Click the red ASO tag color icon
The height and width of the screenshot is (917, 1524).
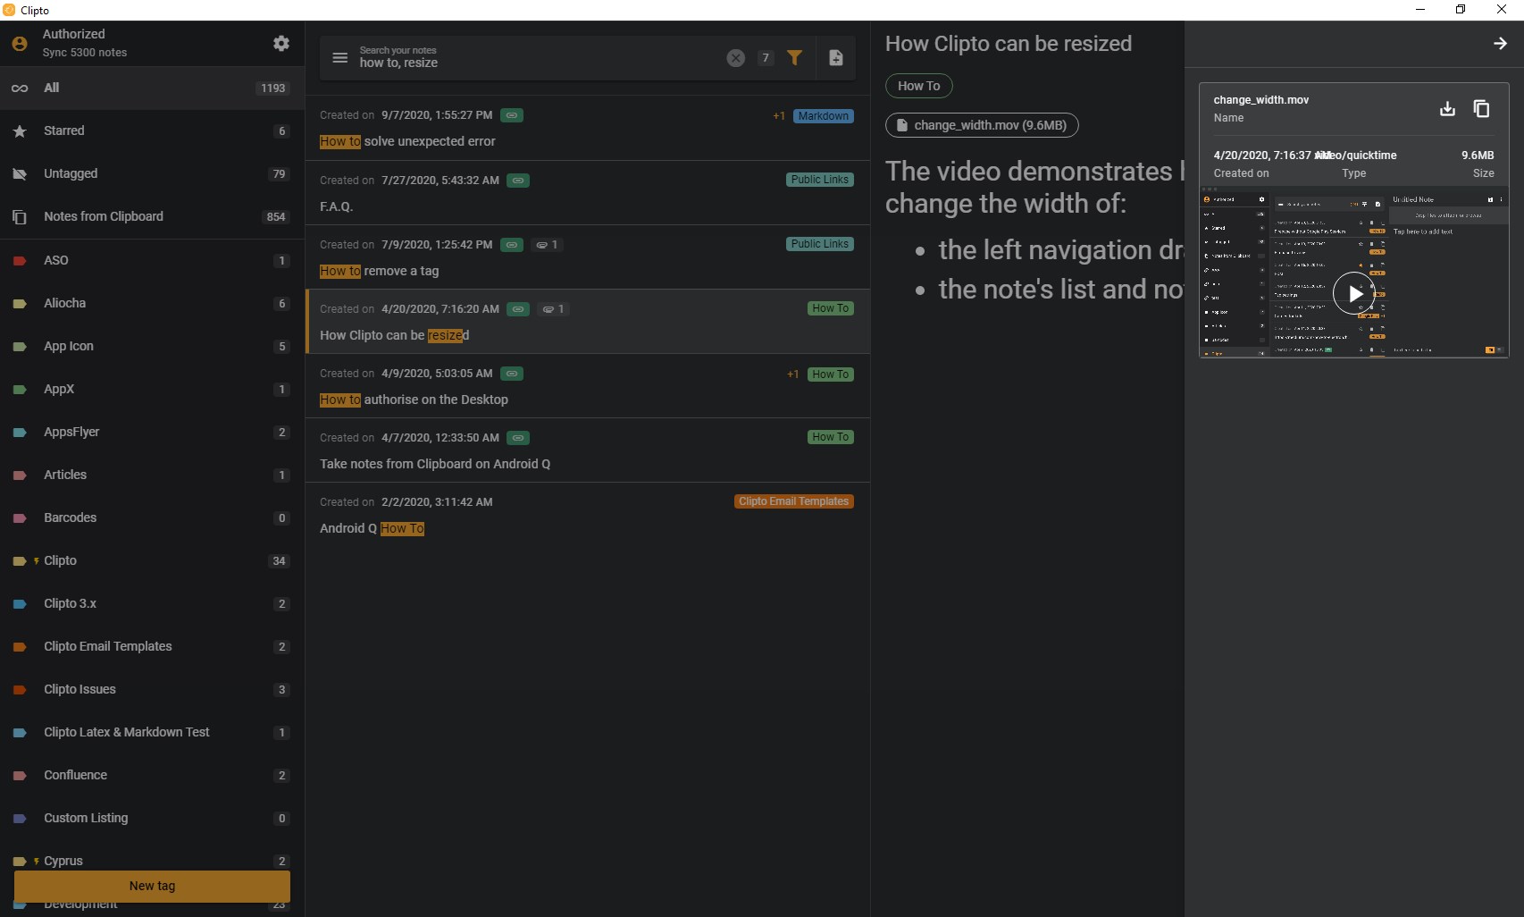point(20,261)
